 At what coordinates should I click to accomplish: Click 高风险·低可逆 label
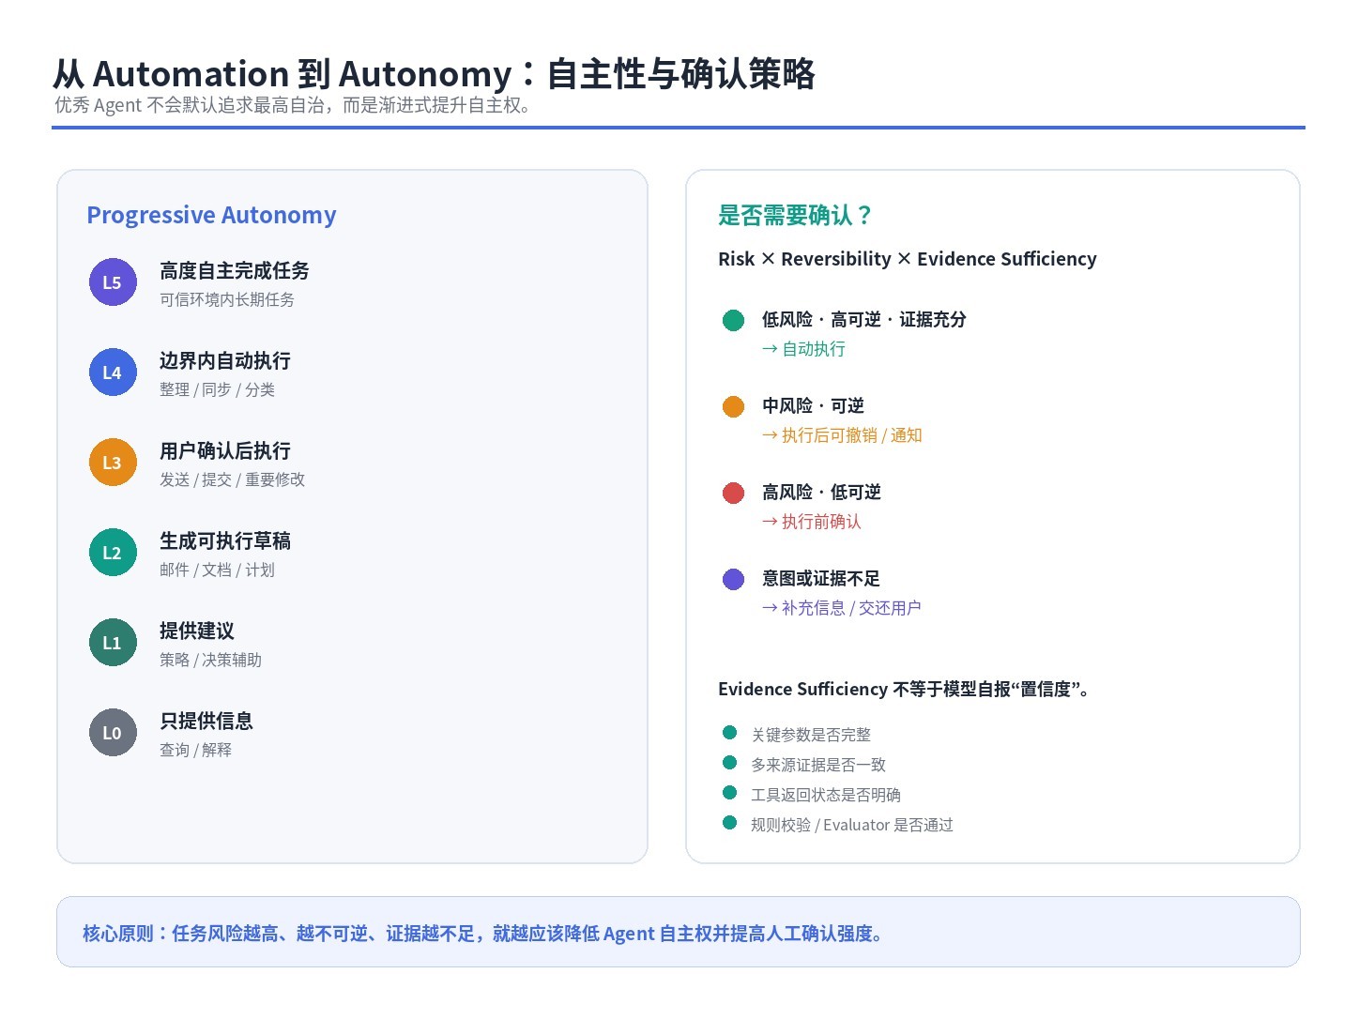(x=821, y=493)
